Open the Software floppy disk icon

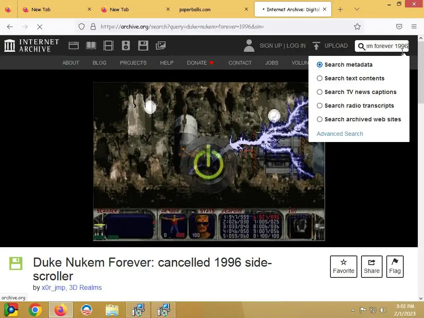tap(143, 46)
